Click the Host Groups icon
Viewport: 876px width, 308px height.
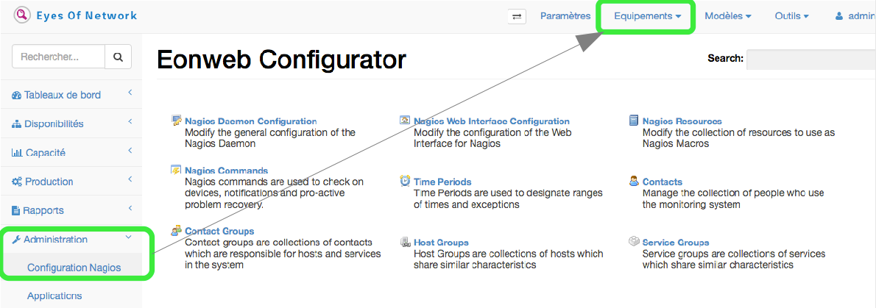(x=405, y=242)
